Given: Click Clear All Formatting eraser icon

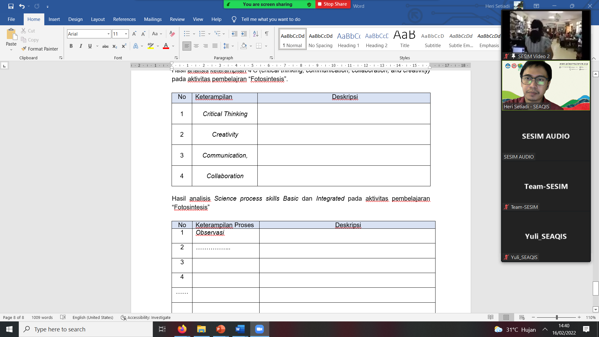Looking at the screenshot, I should click(172, 34).
